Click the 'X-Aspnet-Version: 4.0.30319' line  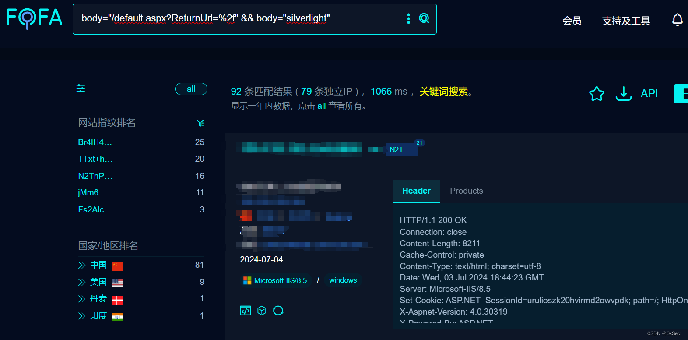(453, 312)
